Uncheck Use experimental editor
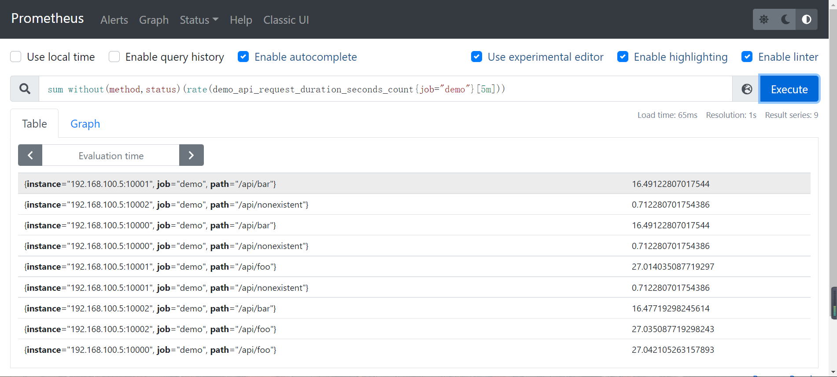 pyautogui.click(x=476, y=57)
